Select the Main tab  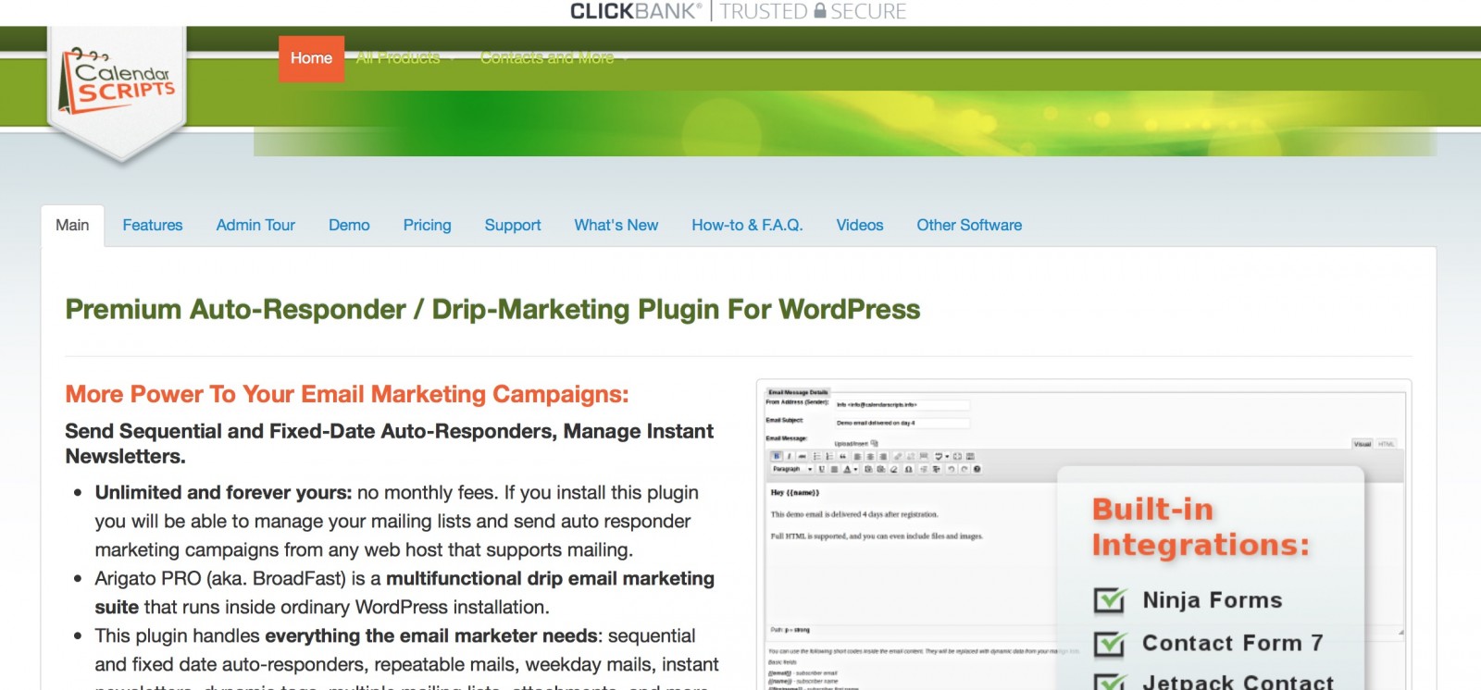72,225
